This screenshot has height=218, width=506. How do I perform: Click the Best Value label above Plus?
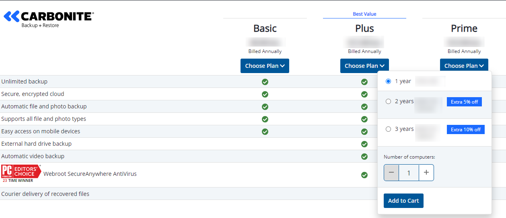(364, 14)
